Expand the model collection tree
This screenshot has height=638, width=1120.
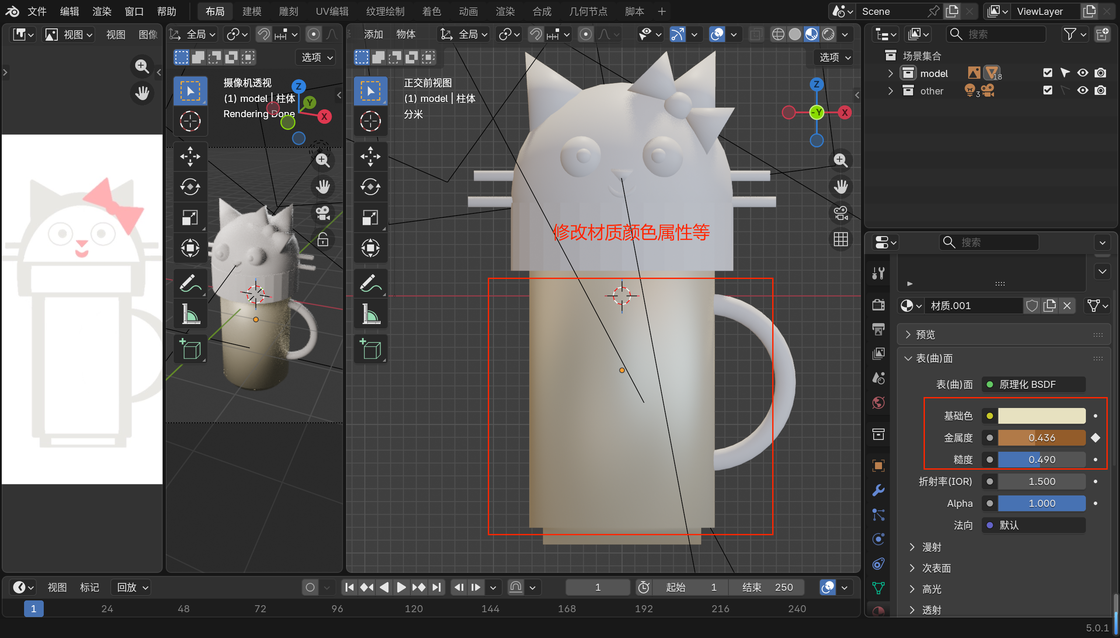(x=890, y=73)
